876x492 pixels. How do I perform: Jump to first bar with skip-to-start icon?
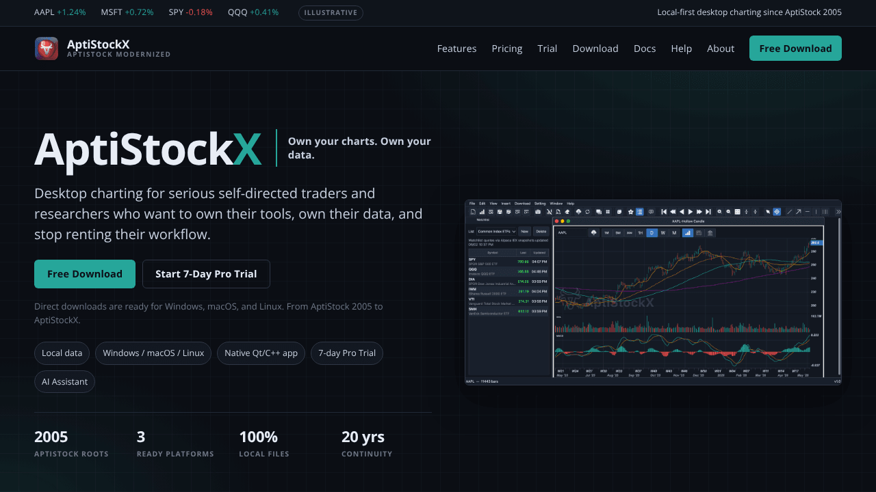pyautogui.click(x=664, y=212)
